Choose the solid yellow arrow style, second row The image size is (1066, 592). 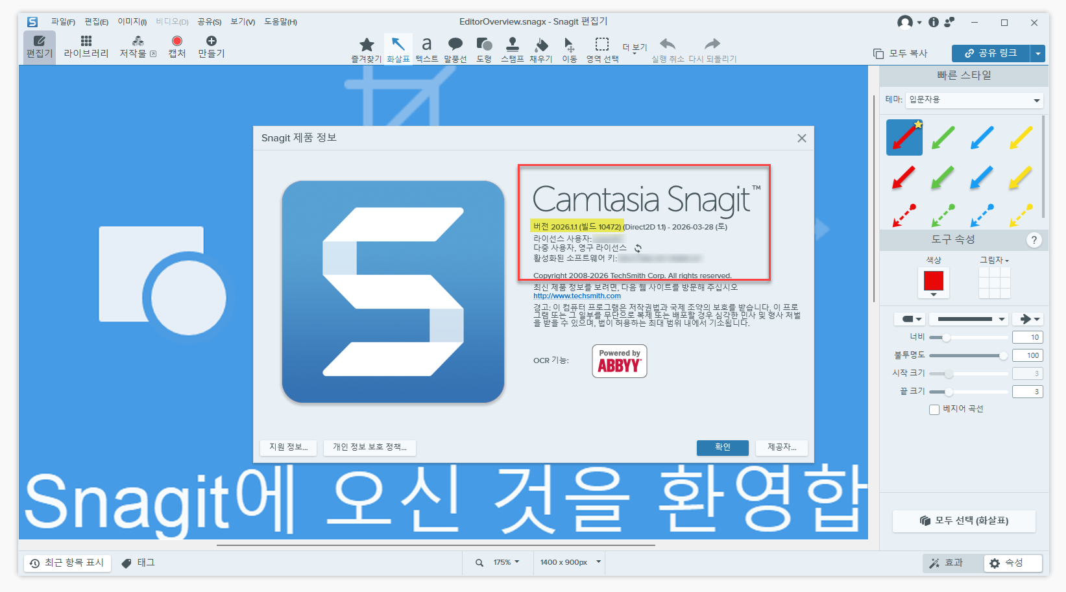pos(1021,177)
